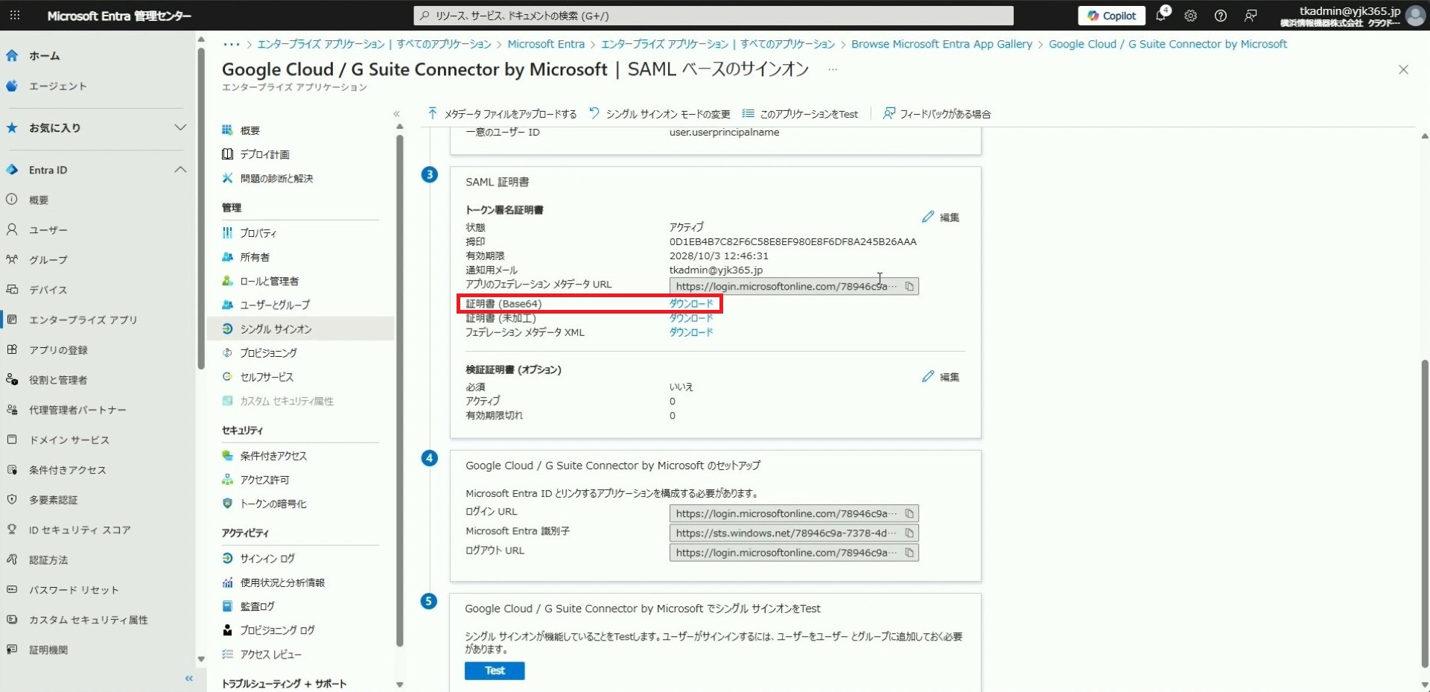1430x692 pixels.
Task: Open the notifications bell icon
Action: pyautogui.click(x=1160, y=16)
